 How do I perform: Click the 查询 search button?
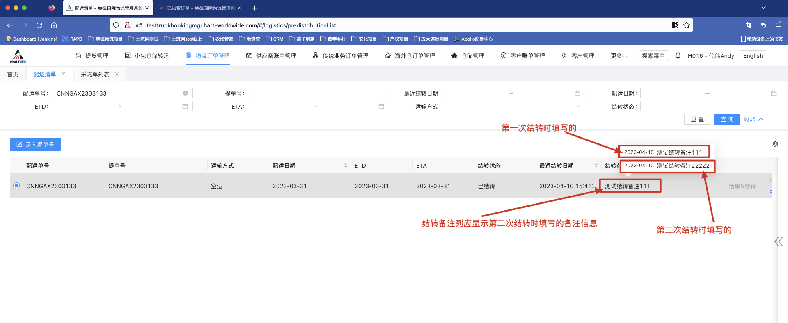pyautogui.click(x=726, y=119)
